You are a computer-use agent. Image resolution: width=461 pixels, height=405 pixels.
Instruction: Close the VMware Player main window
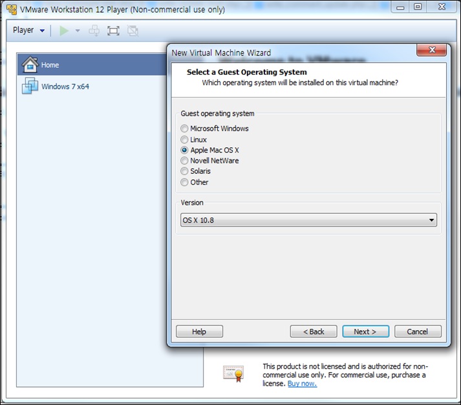point(442,7)
